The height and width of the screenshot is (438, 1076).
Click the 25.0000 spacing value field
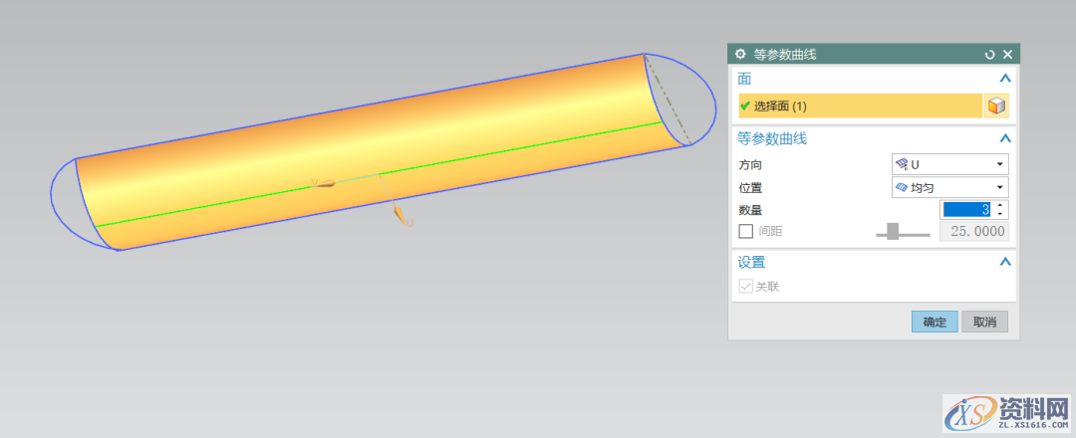click(x=974, y=231)
